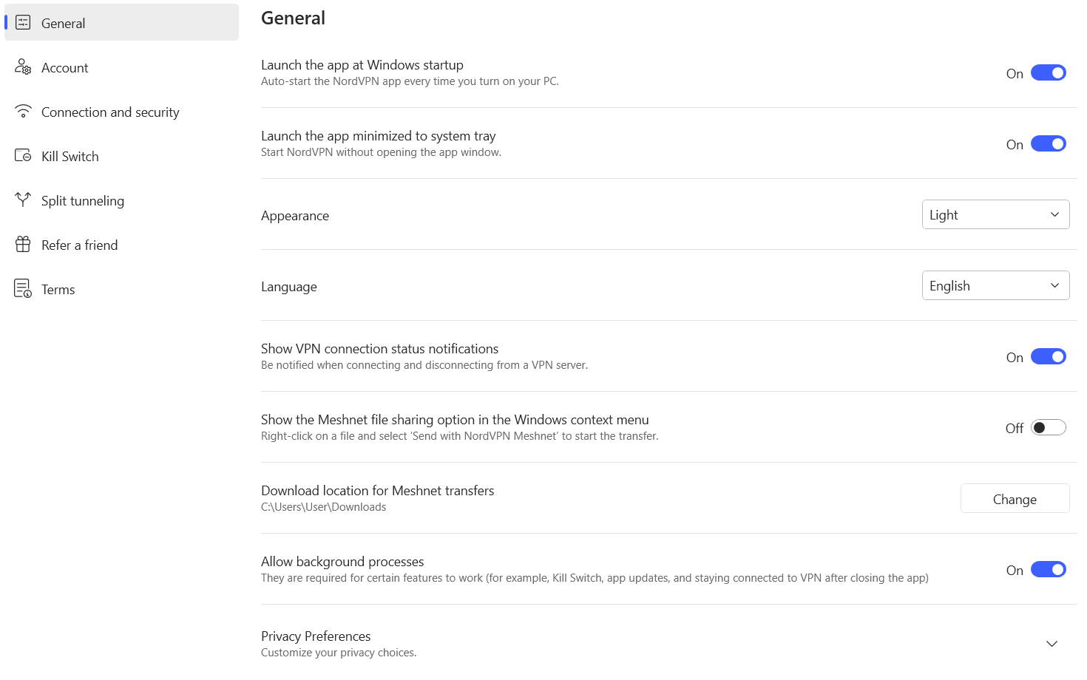Click the Refer a friend gift icon
1087x680 pixels.
(x=23, y=245)
